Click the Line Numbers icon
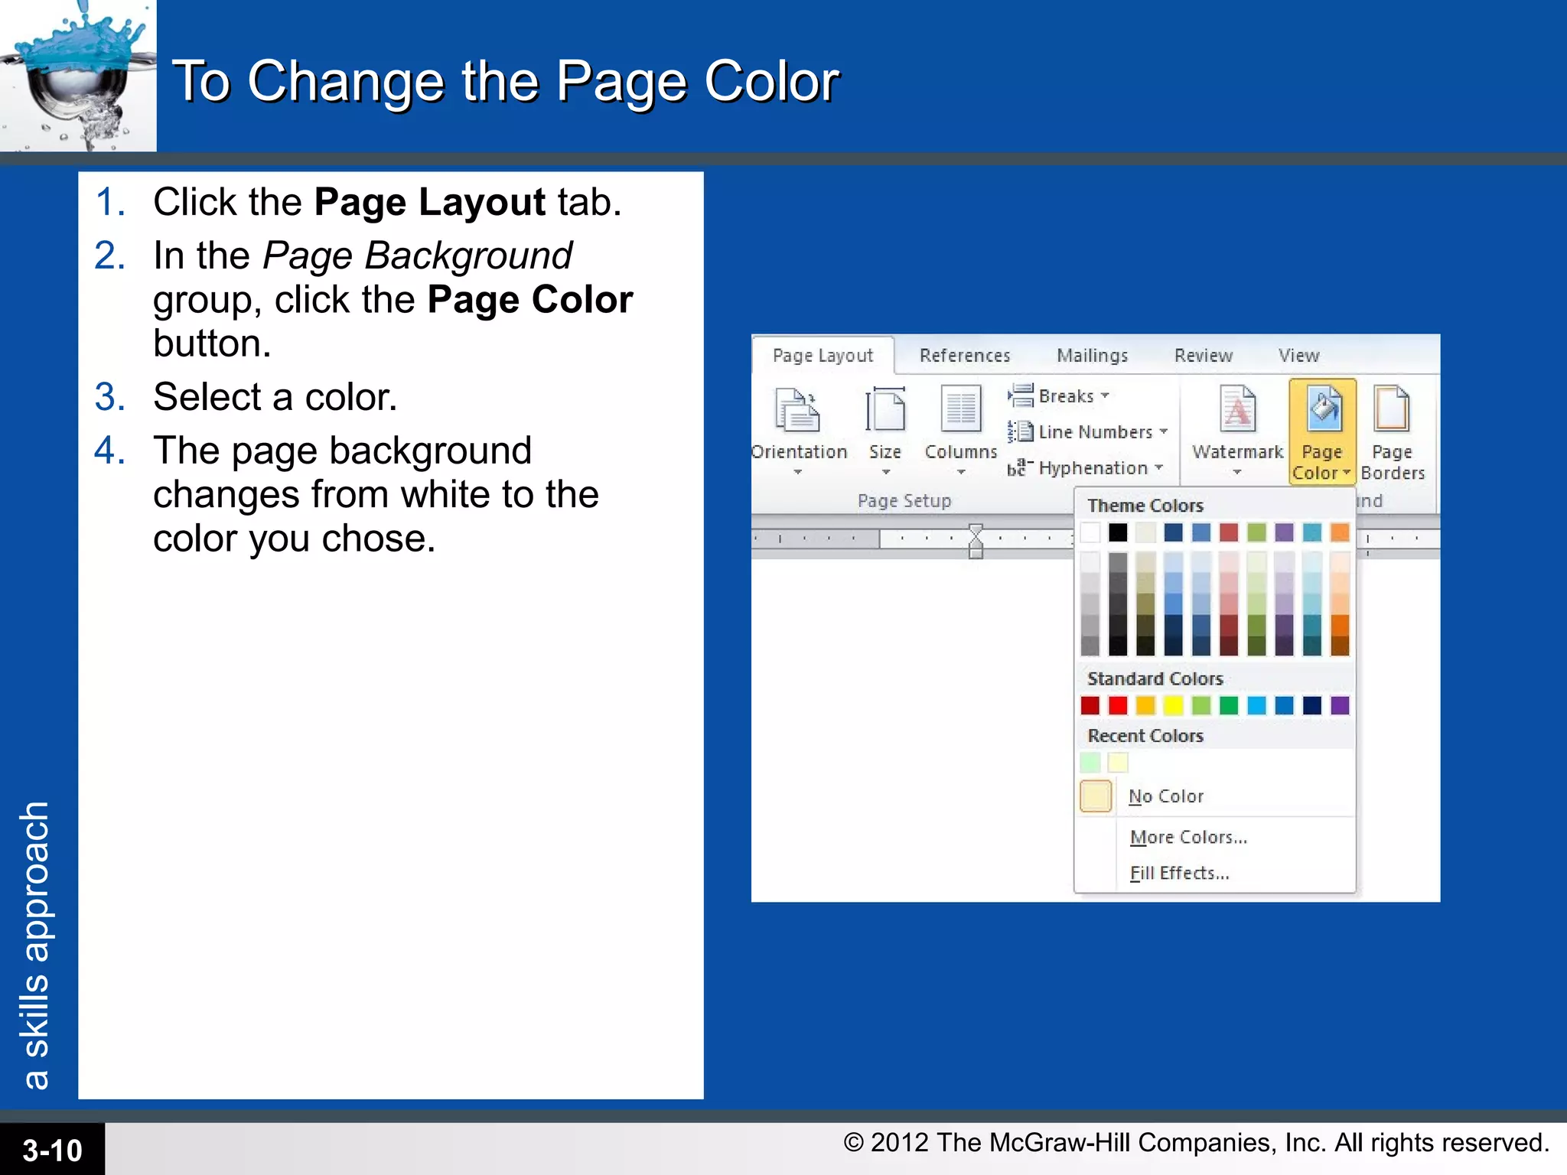This screenshot has width=1567, height=1175. pyautogui.click(x=1021, y=432)
